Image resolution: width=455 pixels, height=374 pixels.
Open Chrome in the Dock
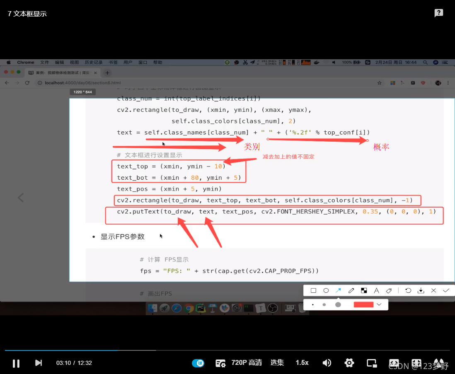pos(188,308)
